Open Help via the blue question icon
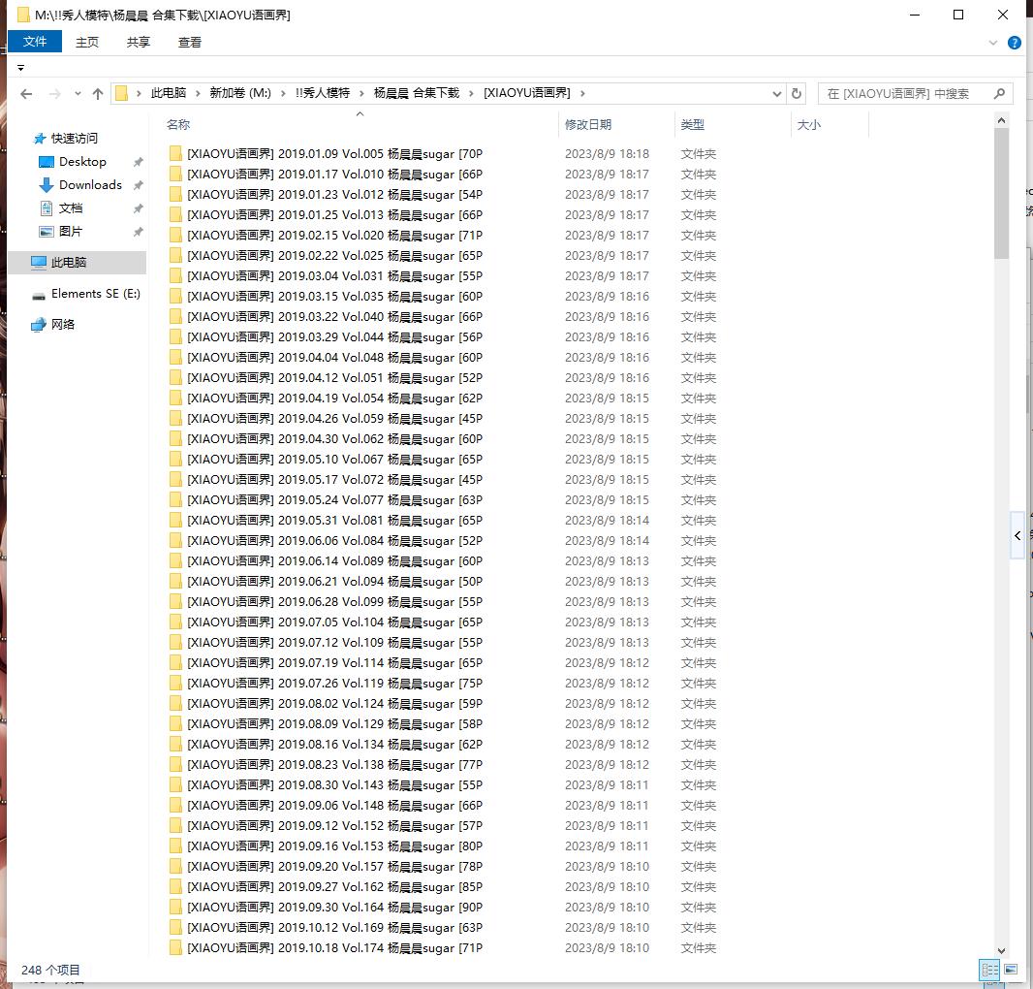Viewport: 1033px width, 989px height. tap(1015, 43)
